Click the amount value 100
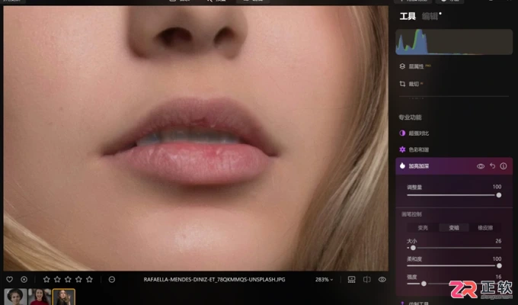518x305 pixels. point(497,187)
